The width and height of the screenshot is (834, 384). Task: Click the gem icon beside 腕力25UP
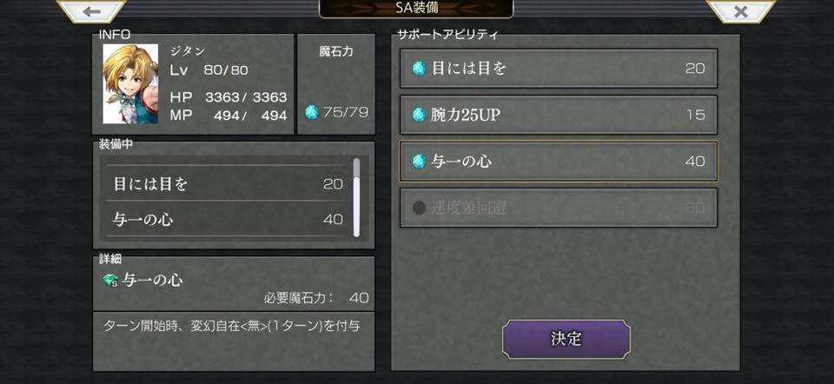pyautogui.click(x=419, y=115)
